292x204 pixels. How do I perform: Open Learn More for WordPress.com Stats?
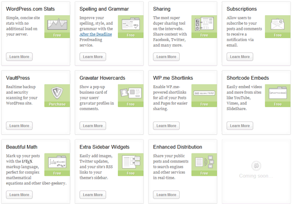(19, 57)
